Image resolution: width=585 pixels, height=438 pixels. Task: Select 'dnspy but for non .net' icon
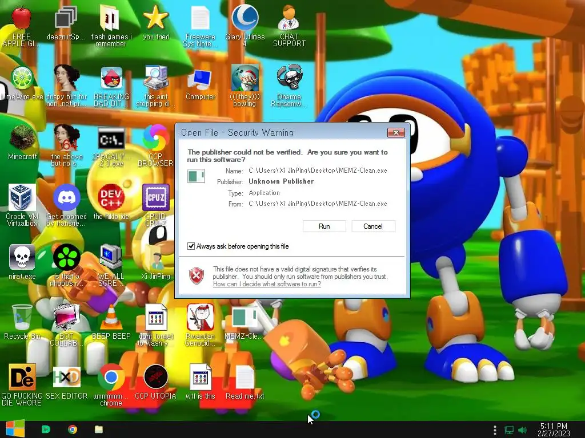(66, 87)
